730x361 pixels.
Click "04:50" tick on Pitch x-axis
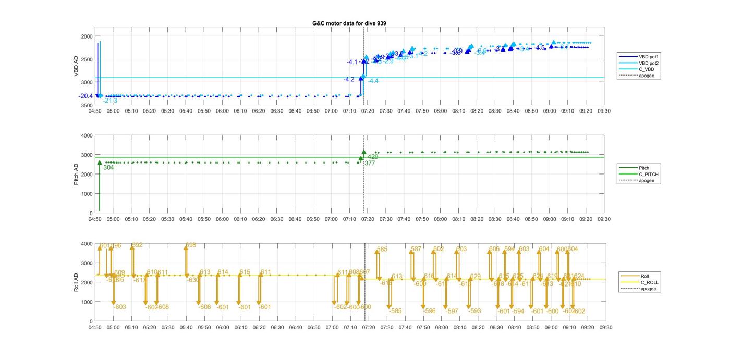[95, 219]
